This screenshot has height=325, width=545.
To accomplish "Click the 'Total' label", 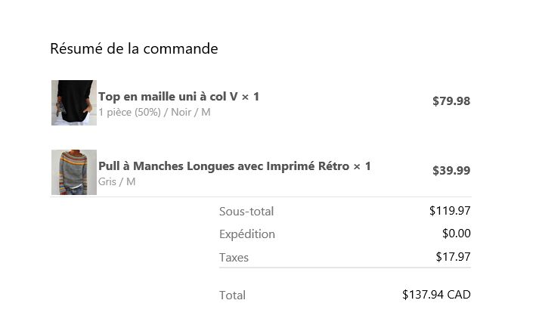I will (232, 295).
